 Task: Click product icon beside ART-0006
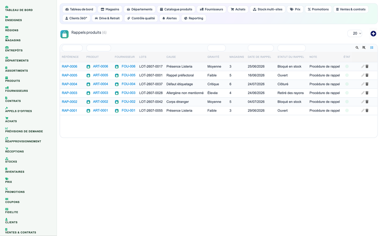(88, 67)
